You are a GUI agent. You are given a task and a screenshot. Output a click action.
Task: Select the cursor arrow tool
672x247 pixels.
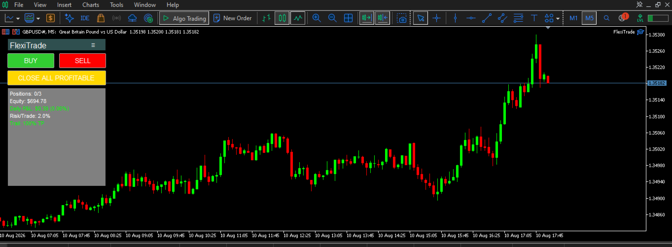421,18
